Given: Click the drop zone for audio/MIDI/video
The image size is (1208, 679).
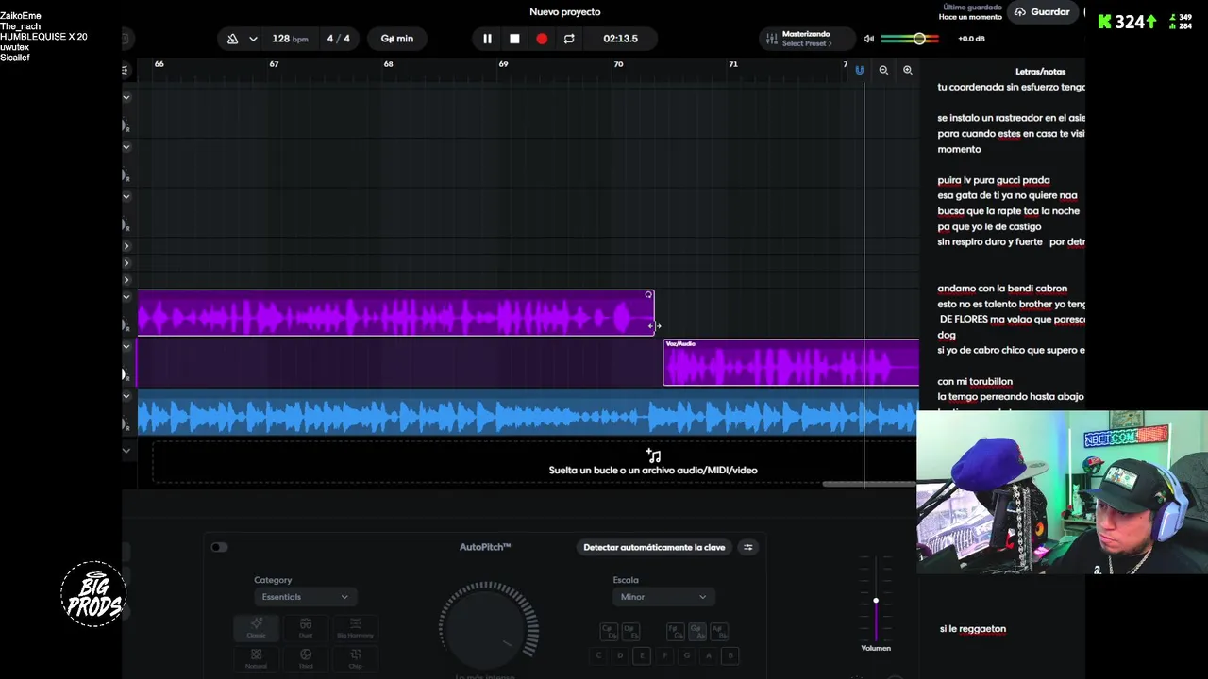Looking at the screenshot, I should (534, 462).
